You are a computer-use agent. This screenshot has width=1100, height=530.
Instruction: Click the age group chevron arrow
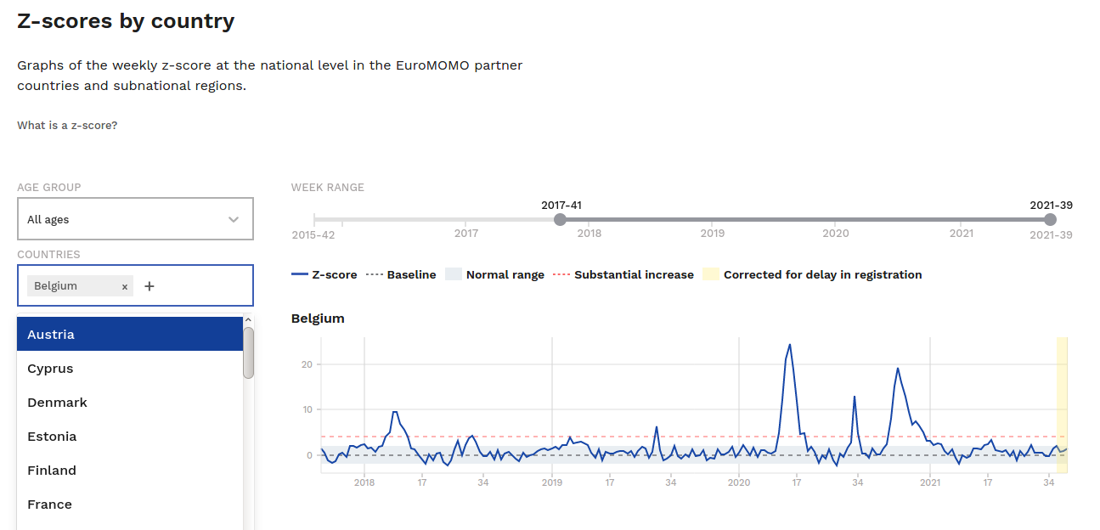point(234,219)
